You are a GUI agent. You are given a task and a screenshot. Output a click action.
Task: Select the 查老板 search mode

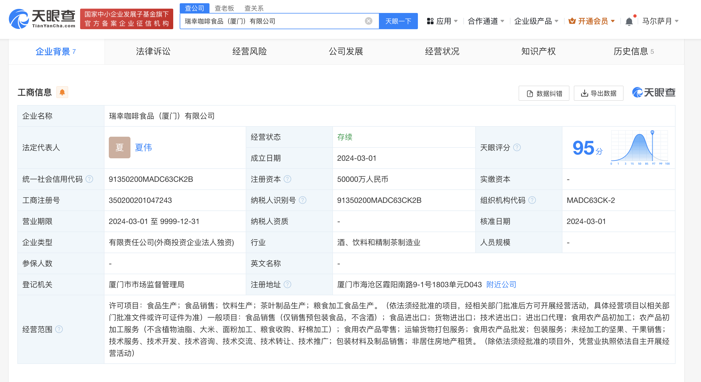[224, 8]
